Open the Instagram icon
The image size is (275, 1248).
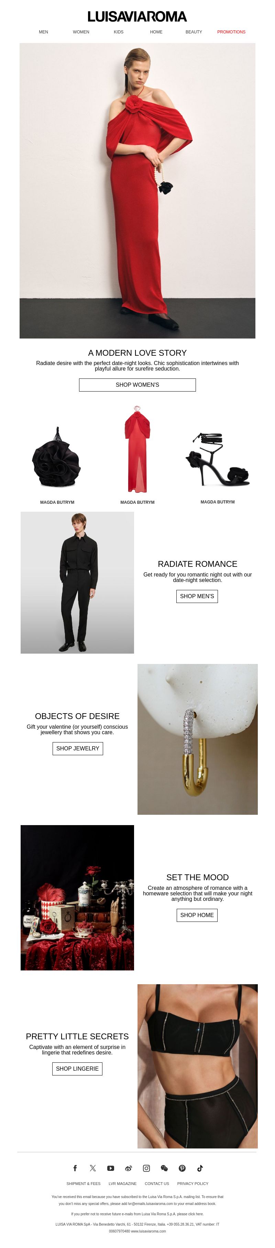pos(146,1168)
